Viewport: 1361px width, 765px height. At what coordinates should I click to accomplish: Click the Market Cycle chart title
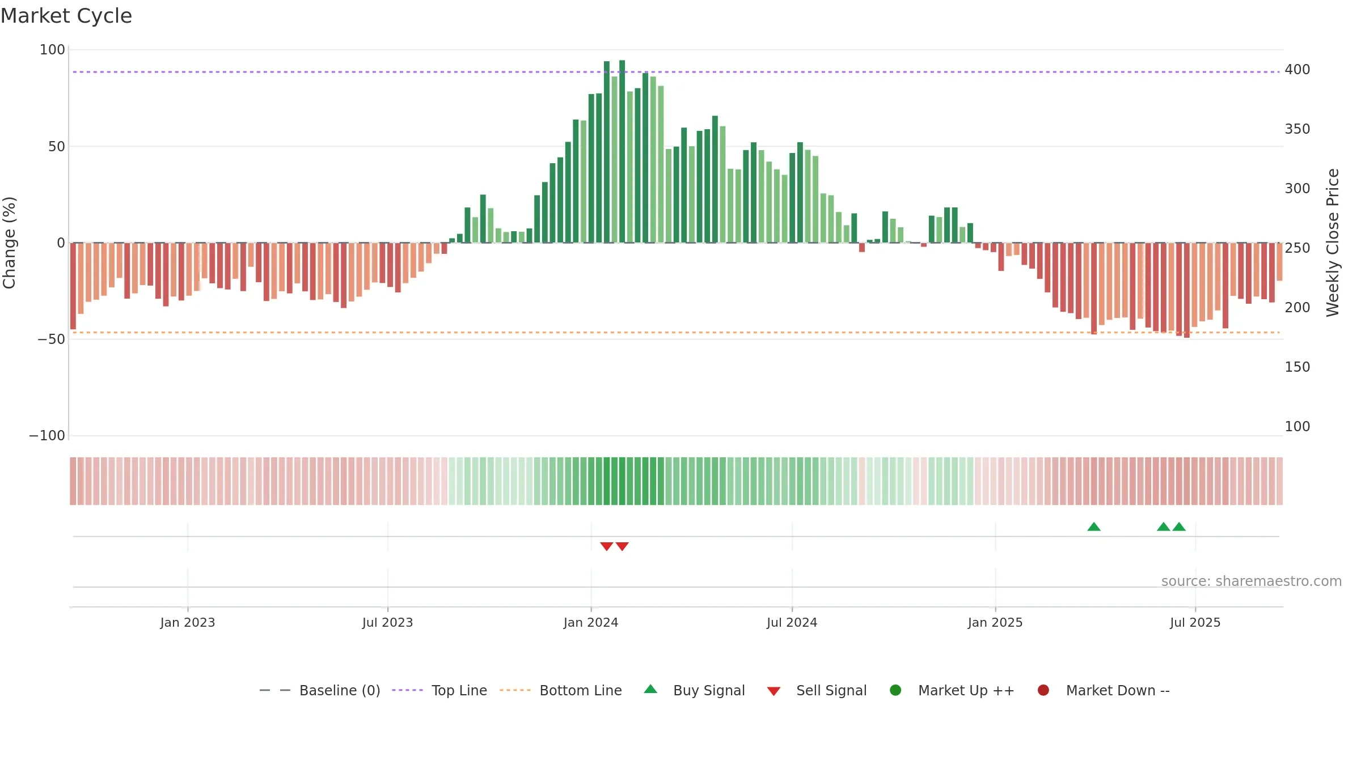point(66,16)
